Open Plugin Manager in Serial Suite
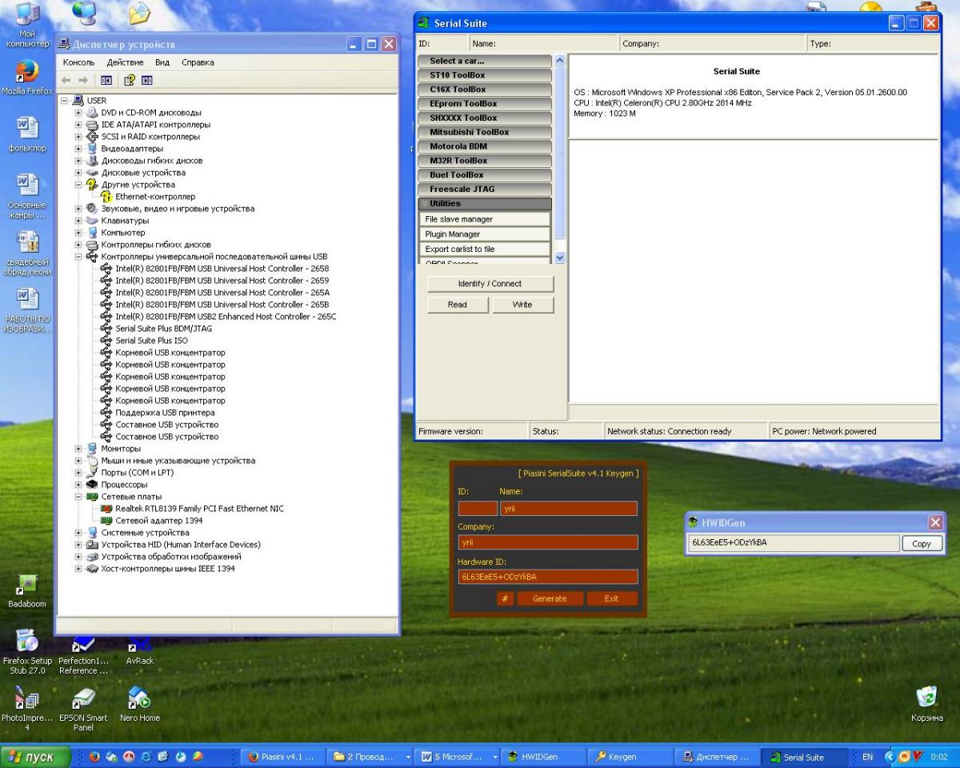This screenshot has height=768, width=960. [485, 234]
